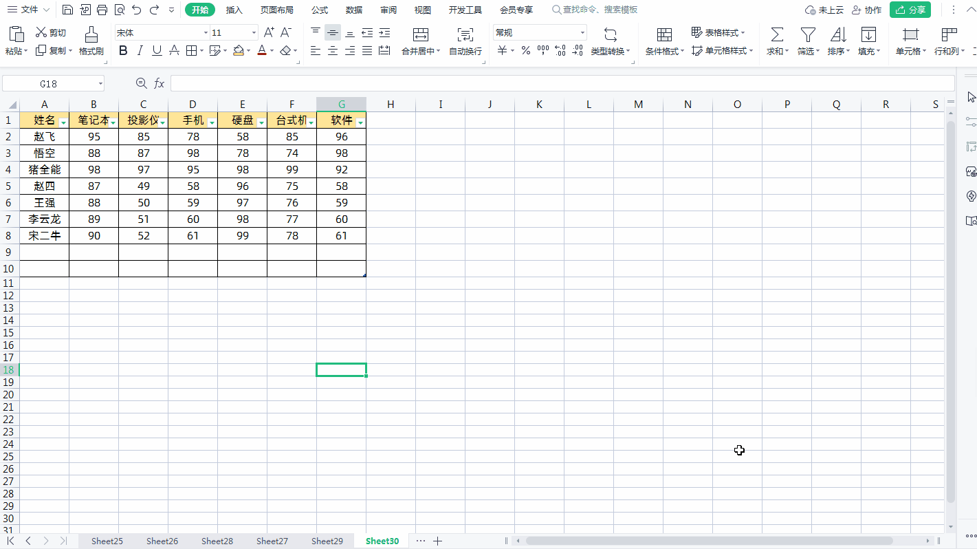This screenshot has width=977, height=549.
Task: Click the fx insert function icon
Action: click(x=159, y=83)
